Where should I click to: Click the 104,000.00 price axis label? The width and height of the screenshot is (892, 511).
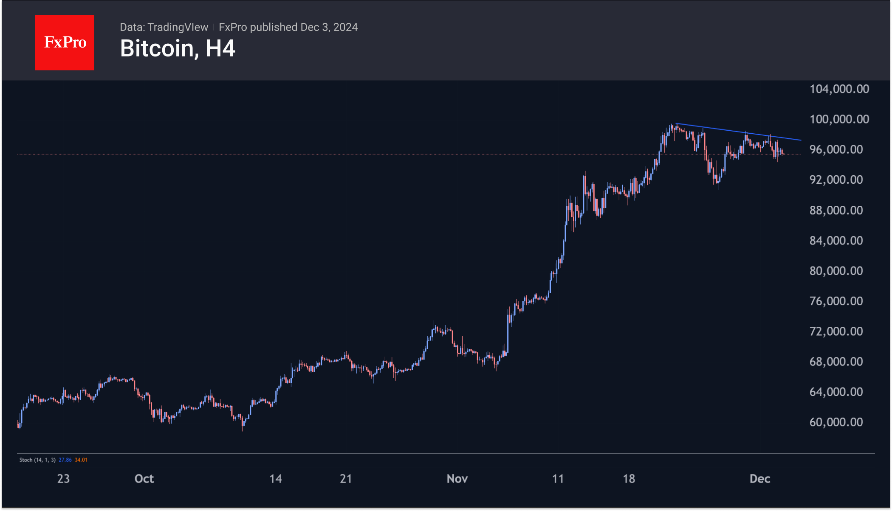839,89
